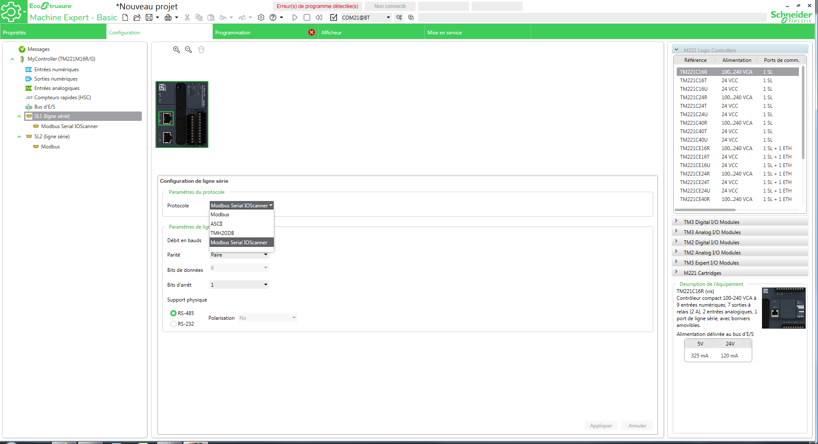
Task: Toggle the checkmark box before COM21@BT
Action: [334, 17]
